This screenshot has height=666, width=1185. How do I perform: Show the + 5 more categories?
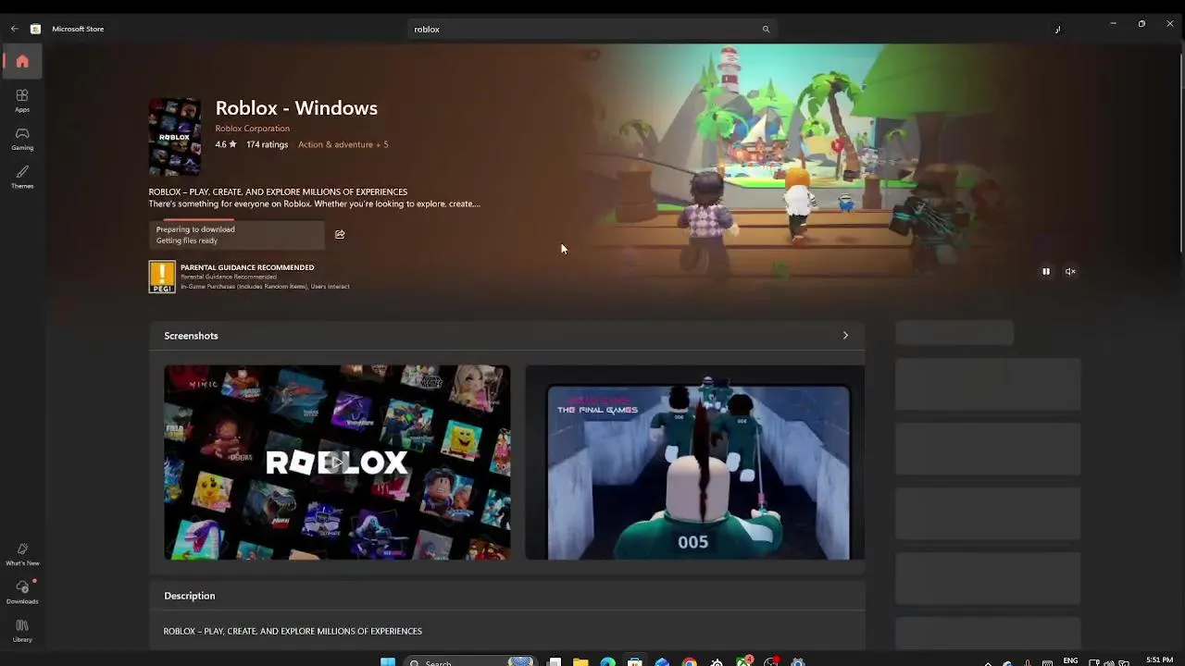click(x=382, y=144)
